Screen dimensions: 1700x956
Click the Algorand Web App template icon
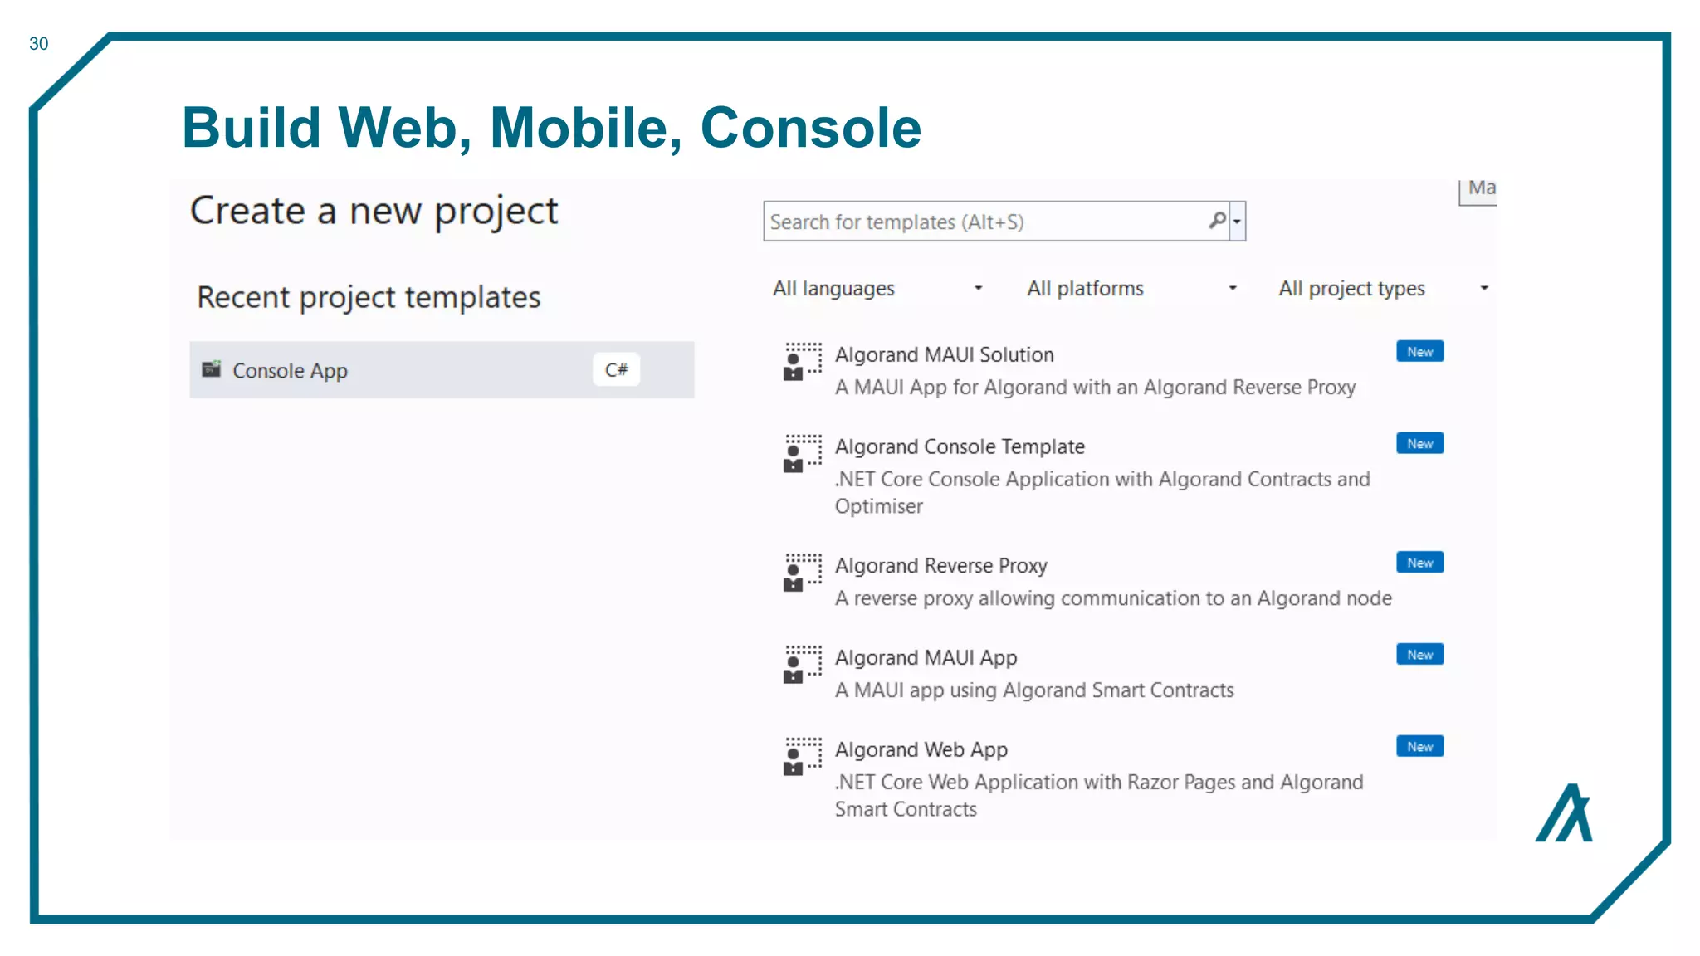(803, 756)
